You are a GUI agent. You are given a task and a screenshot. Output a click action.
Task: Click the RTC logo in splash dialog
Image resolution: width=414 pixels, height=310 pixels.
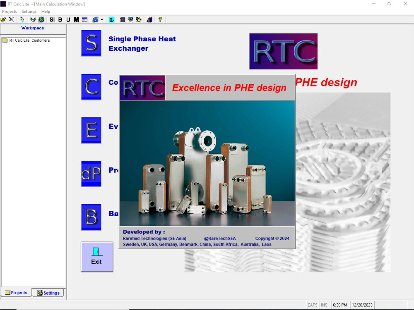point(142,88)
